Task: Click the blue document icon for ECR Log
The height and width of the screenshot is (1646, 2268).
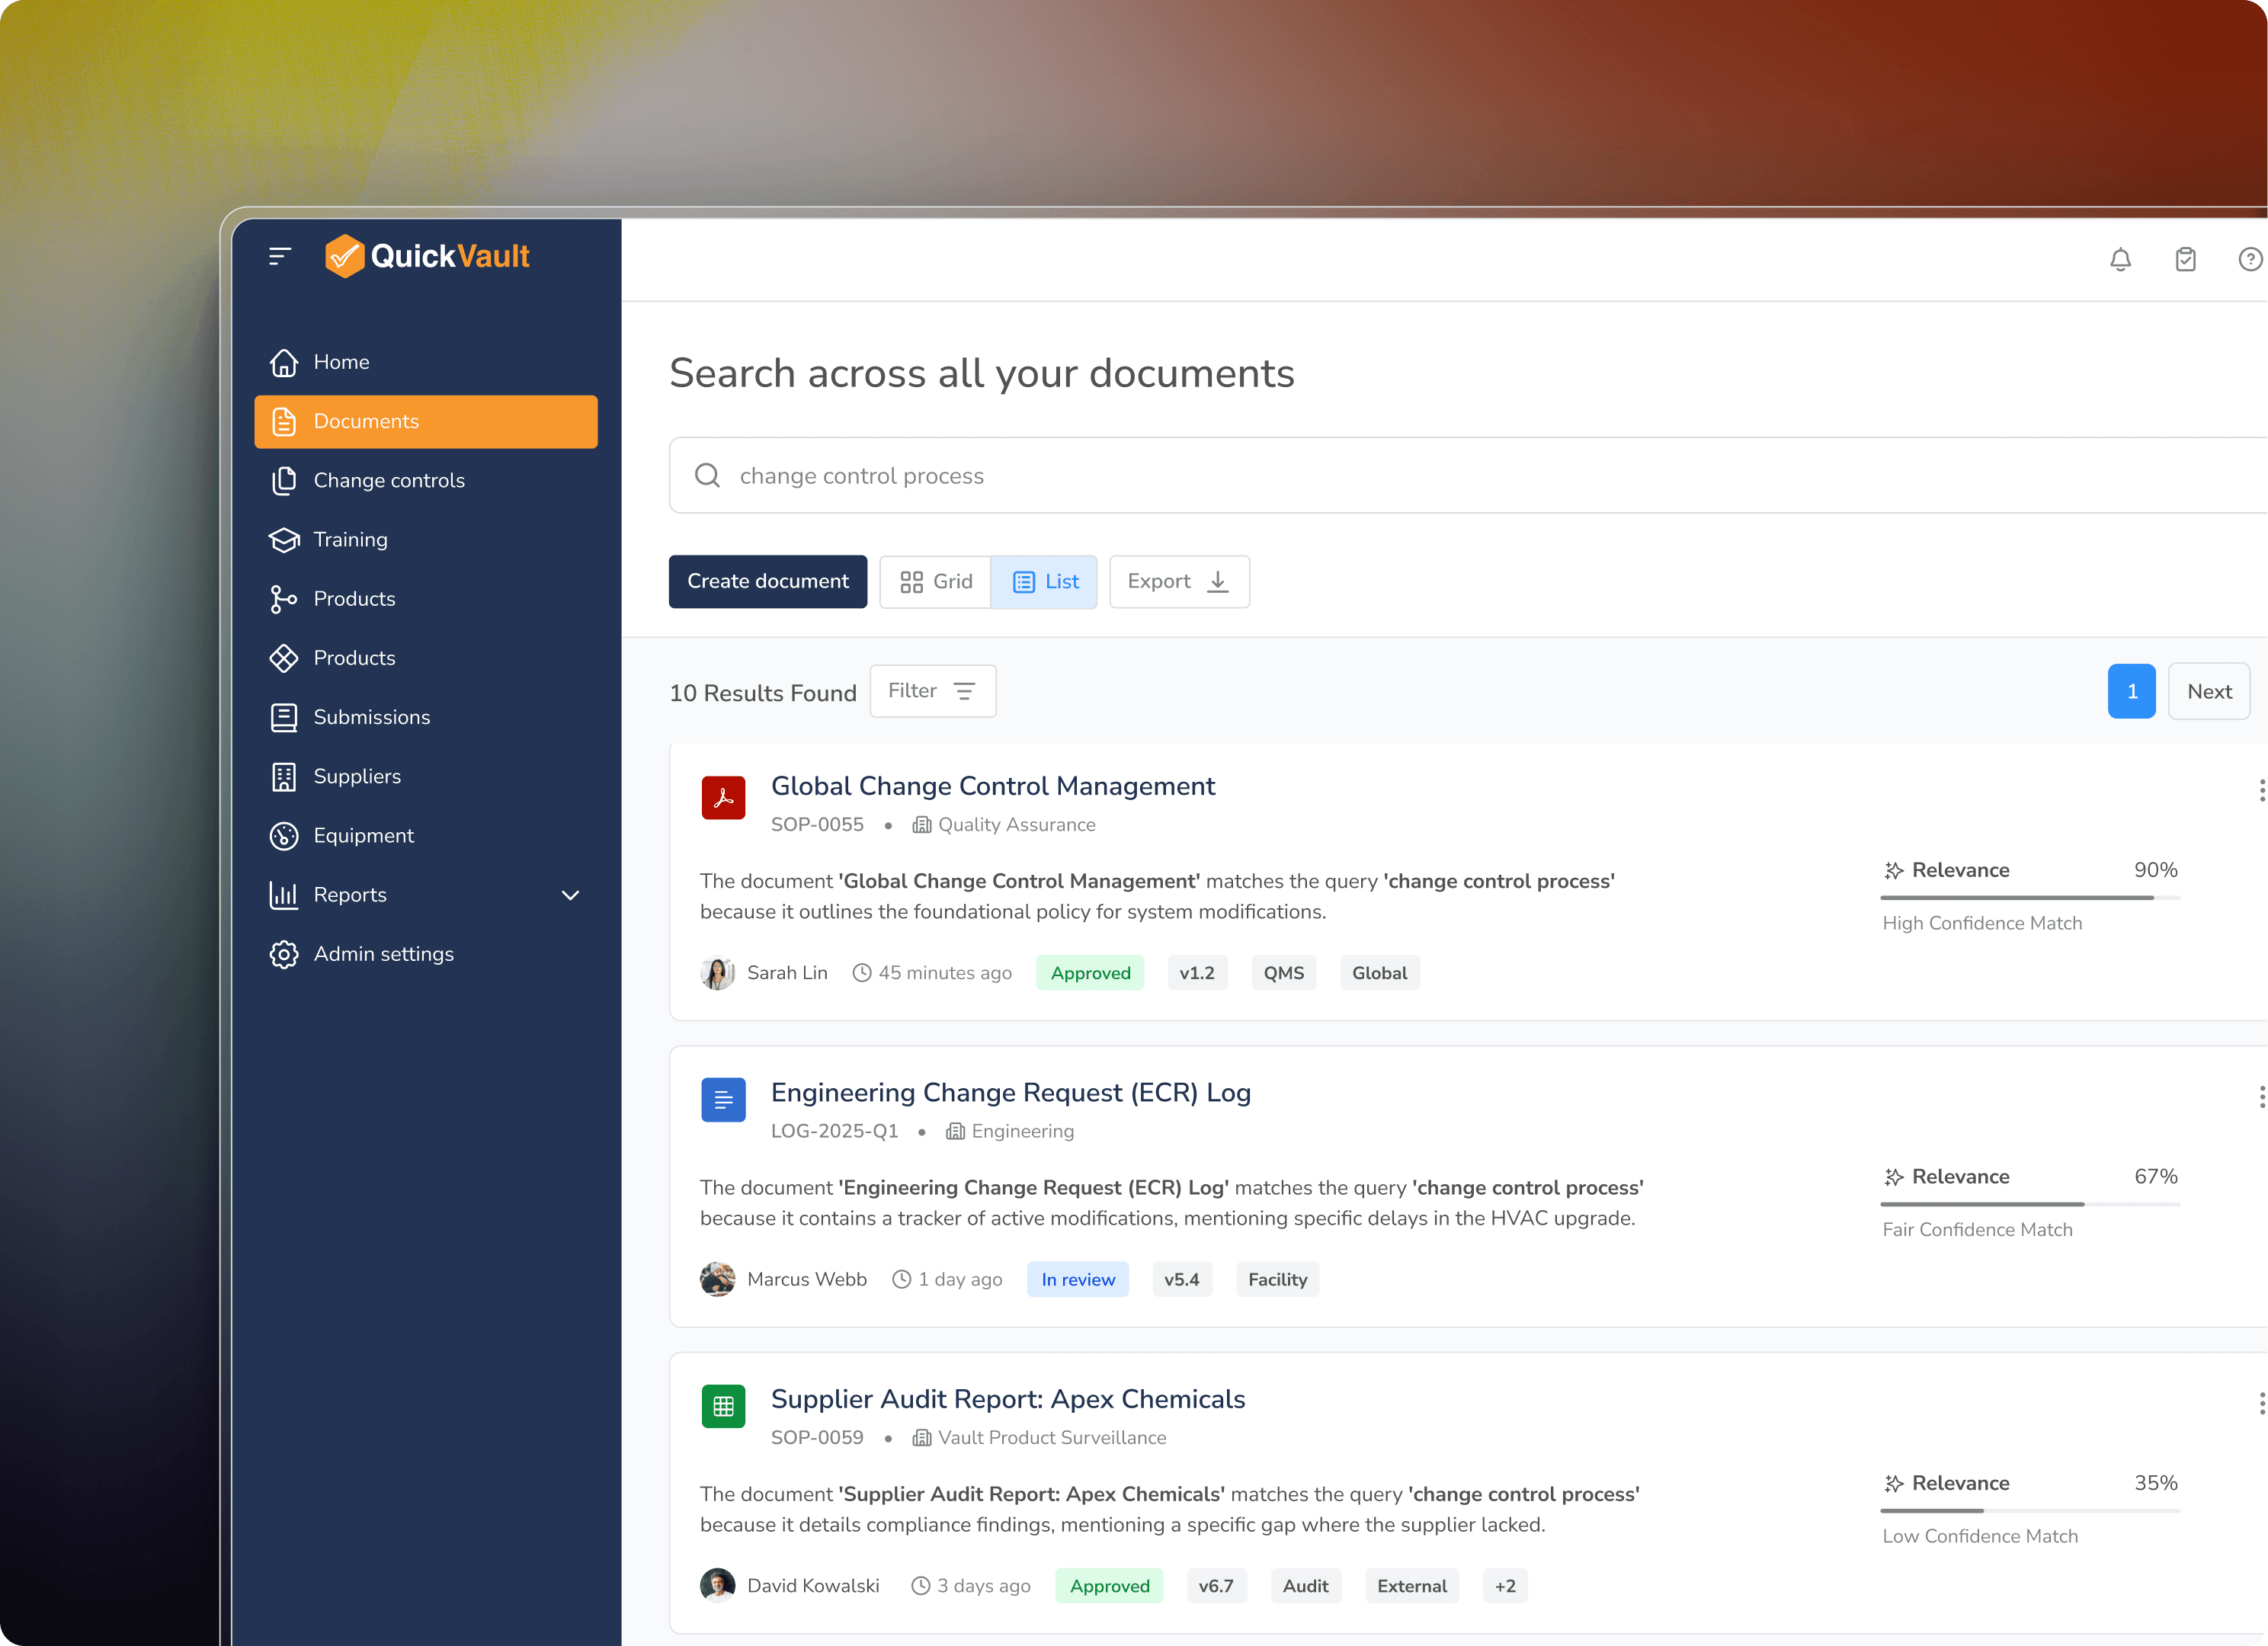Action: coord(723,1100)
